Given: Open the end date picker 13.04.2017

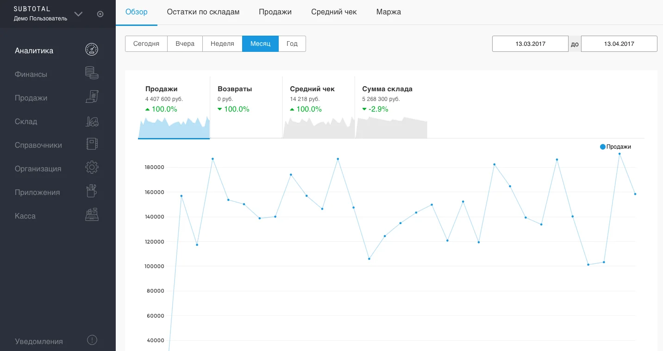Looking at the screenshot, I should pyautogui.click(x=619, y=44).
